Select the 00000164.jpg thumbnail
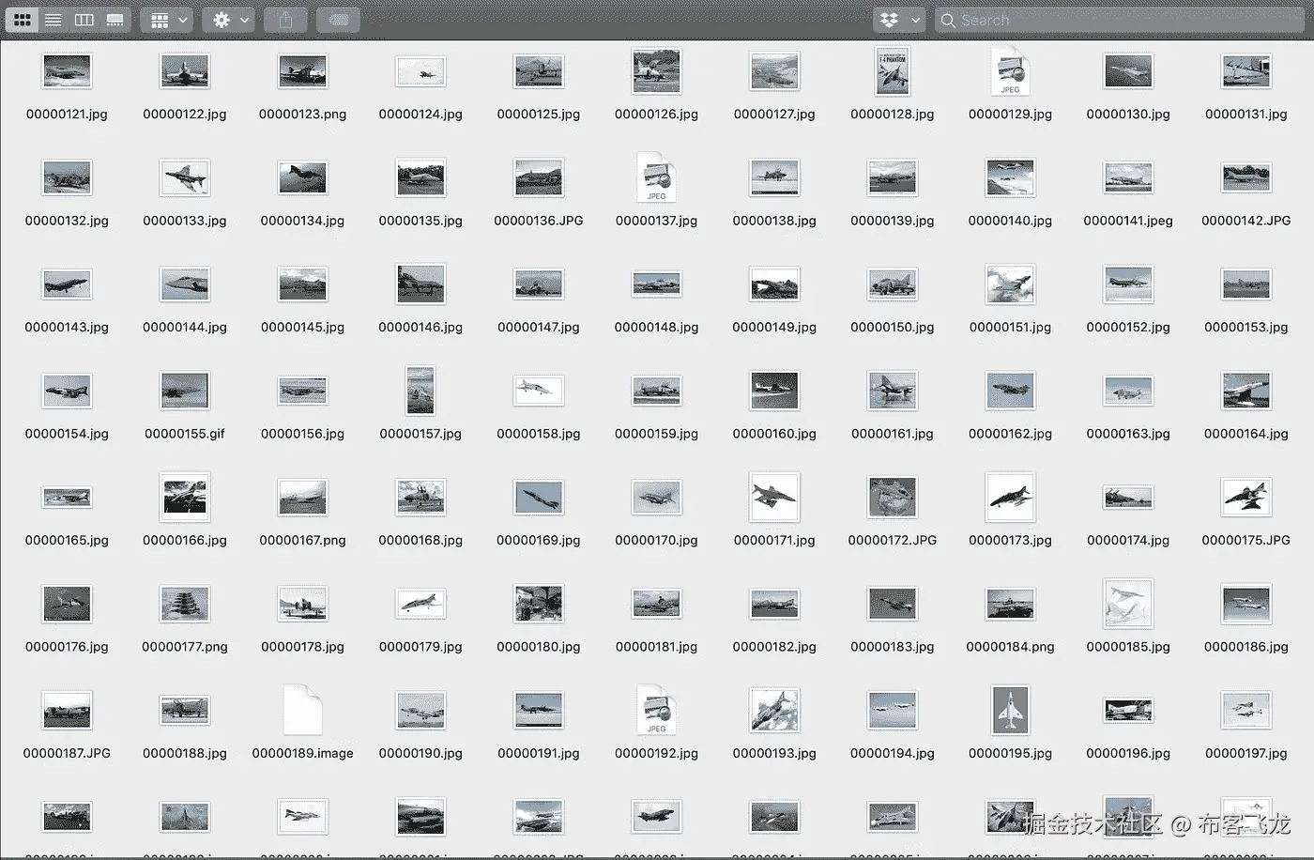This screenshot has width=1314, height=860. pyautogui.click(x=1246, y=391)
